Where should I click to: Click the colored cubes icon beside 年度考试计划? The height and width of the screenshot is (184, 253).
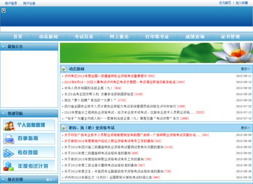[9, 166]
